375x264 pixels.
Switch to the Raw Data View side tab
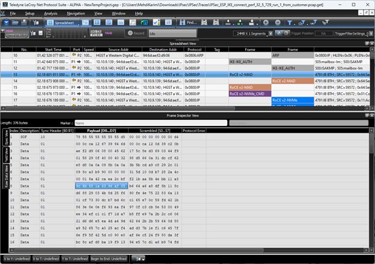pos(6,176)
